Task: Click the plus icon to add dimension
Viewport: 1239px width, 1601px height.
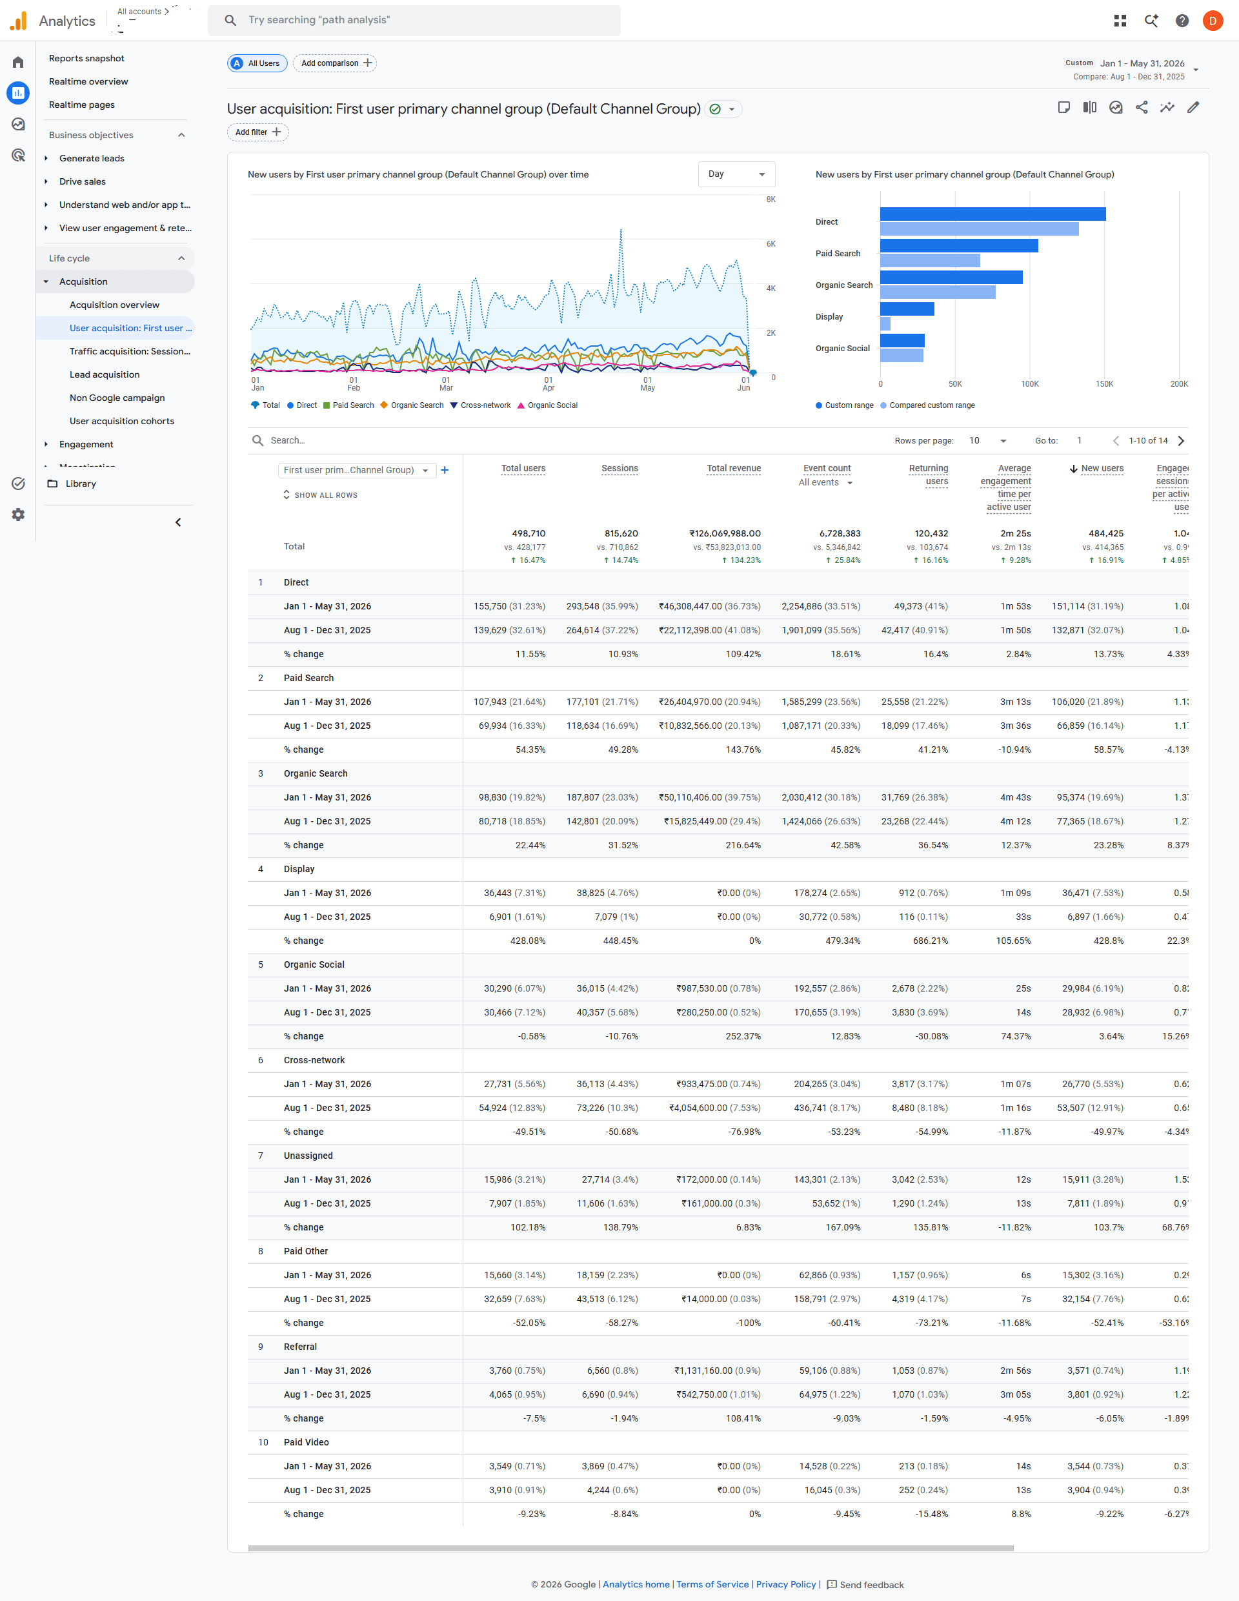Action: [x=445, y=470]
